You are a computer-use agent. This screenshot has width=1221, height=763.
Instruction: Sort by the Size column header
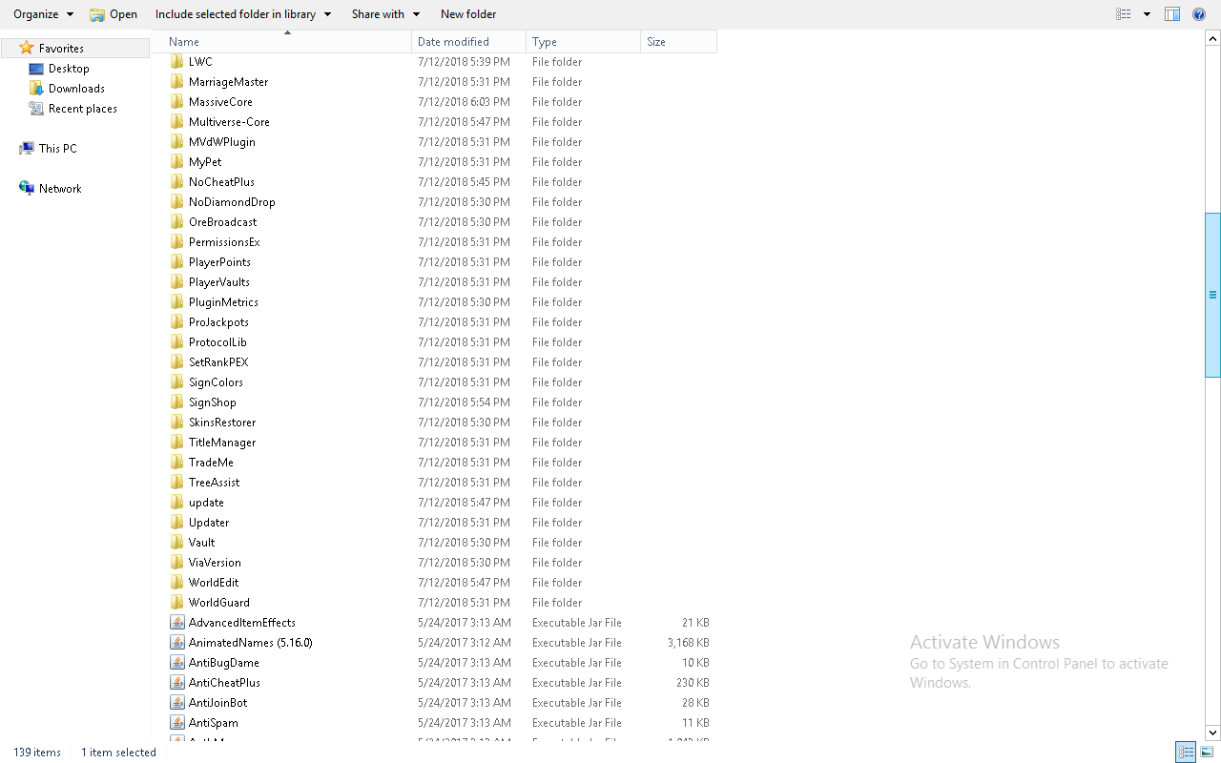678,42
